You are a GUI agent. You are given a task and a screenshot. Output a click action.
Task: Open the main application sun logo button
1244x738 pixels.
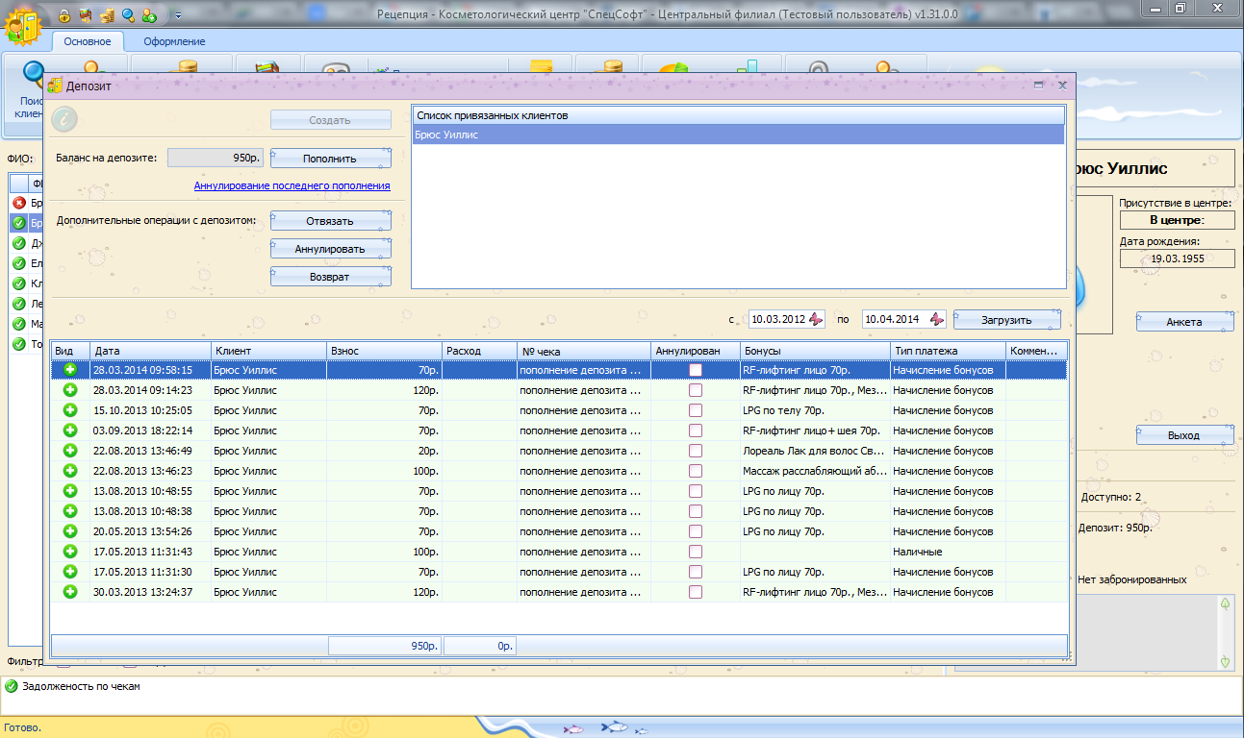click(23, 24)
